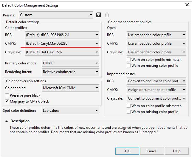The image size is (192, 158).
Task: Click the save preset disk icon
Action: tap(99, 15)
